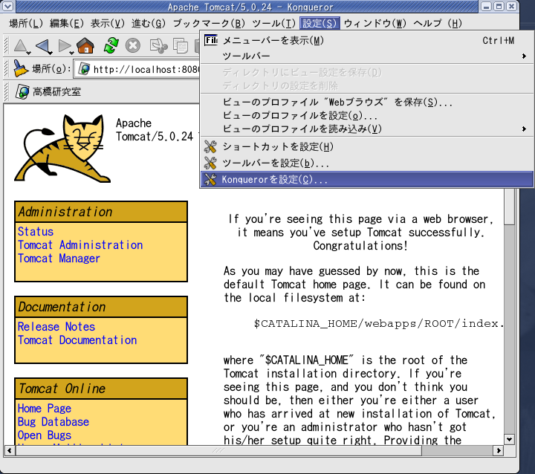Select Konquerorを設定(C) menu item
This screenshot has height=474, width=535.
[366, 180]
